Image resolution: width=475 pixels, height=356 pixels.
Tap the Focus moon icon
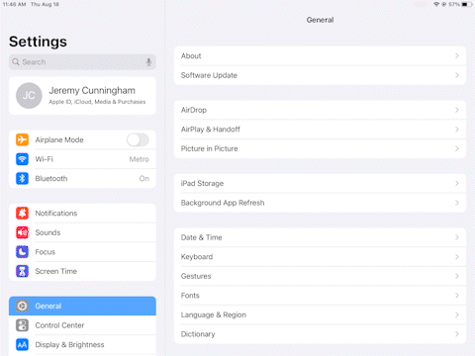(x=22, y=252)
